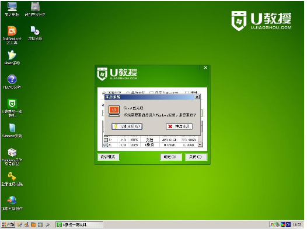Toggle the first checkbox in U教授 window
The image size is (307, 229).
(x=151, y=93)
